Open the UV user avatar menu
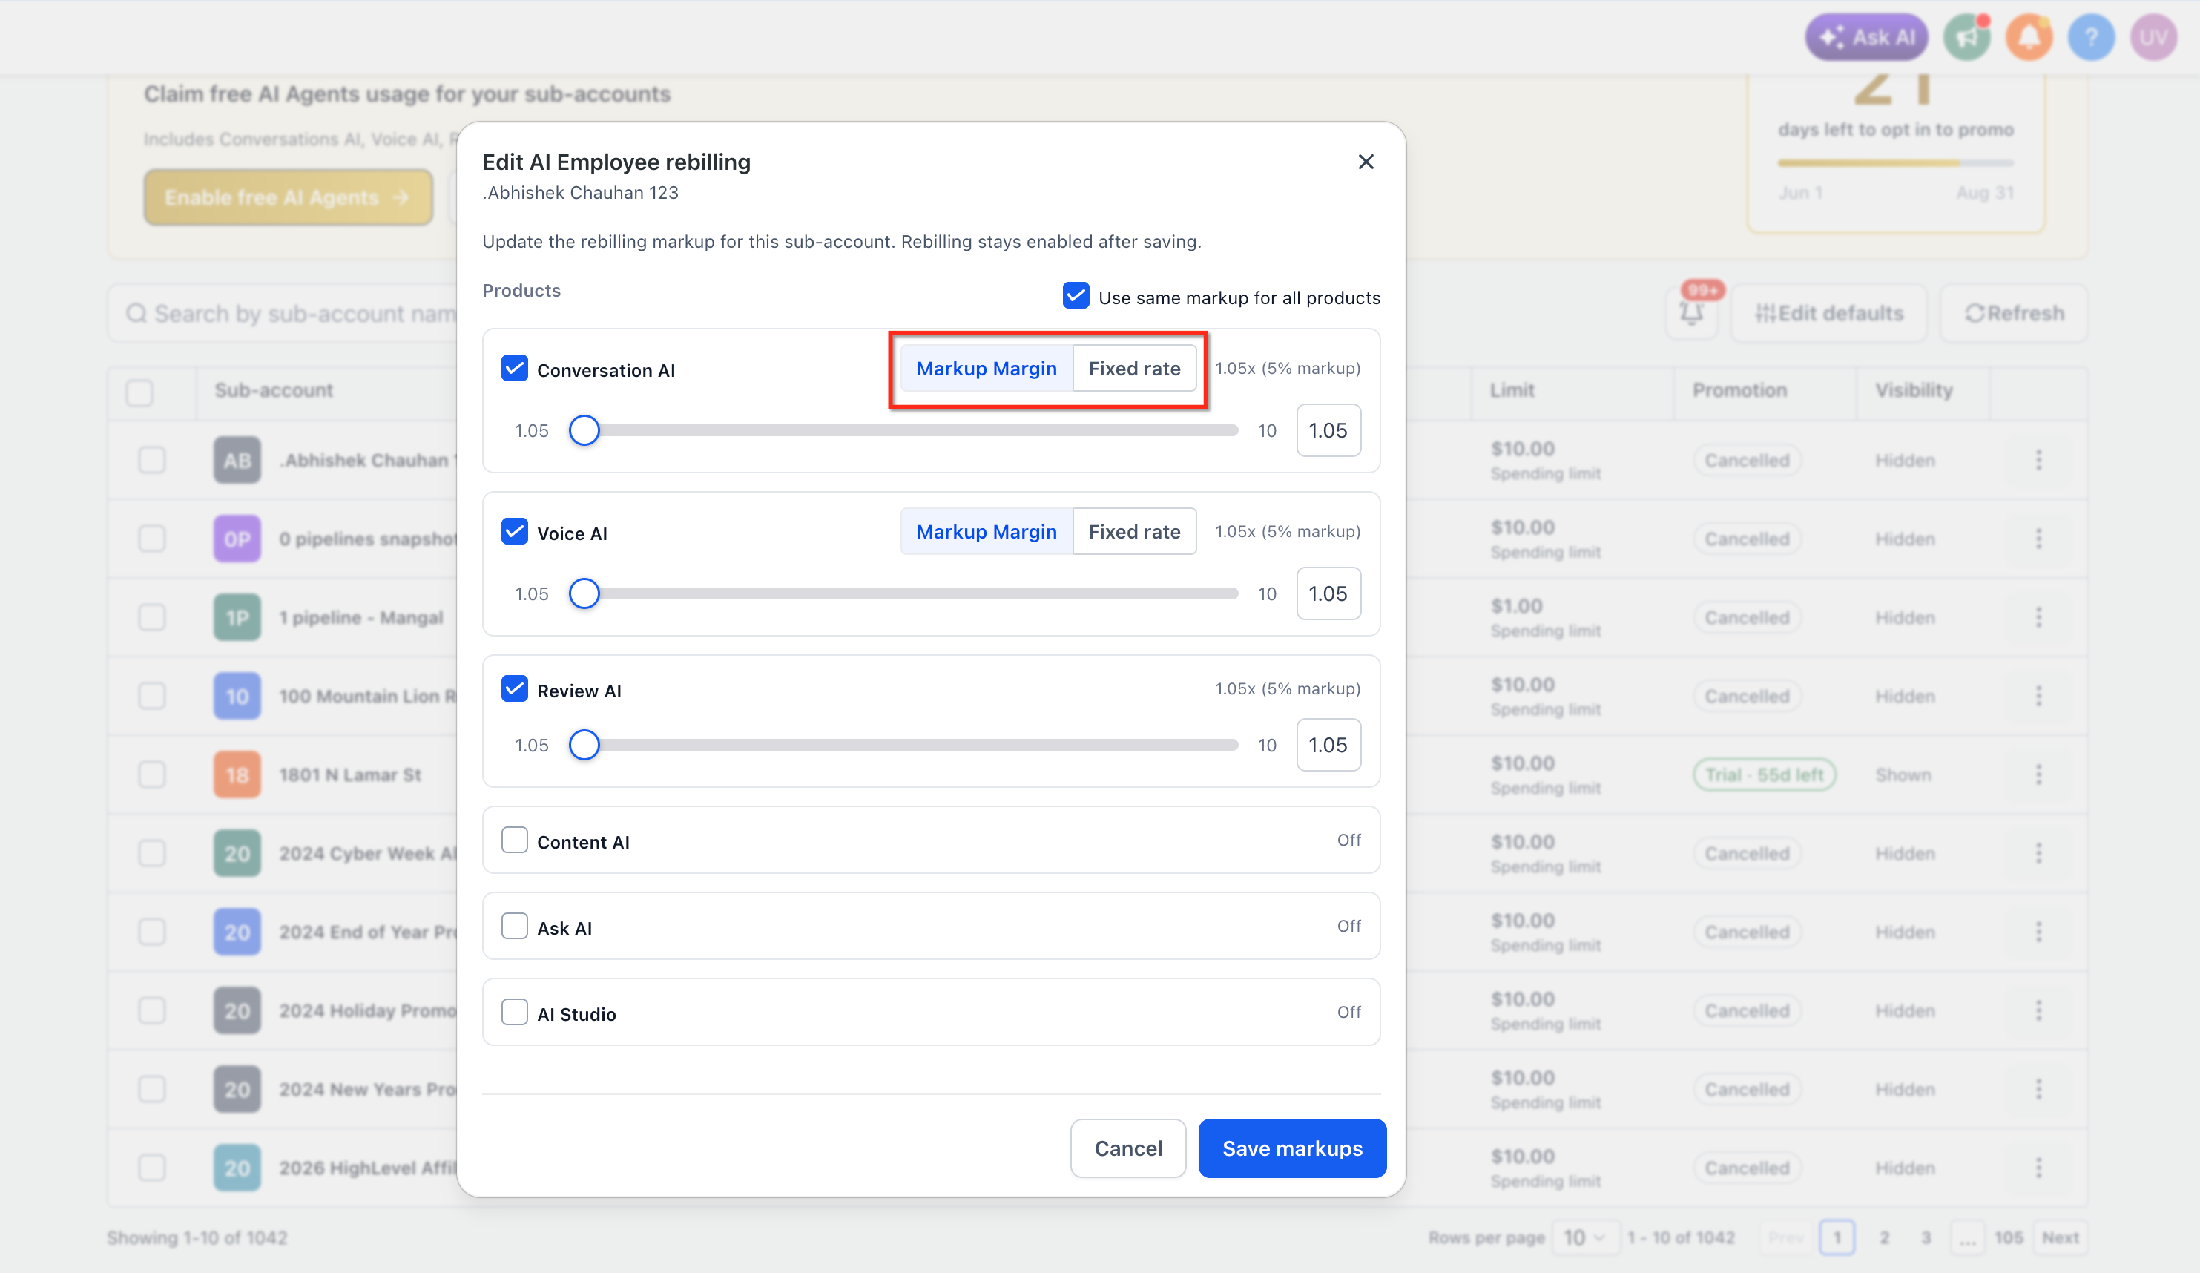This screenshot has width=2200, height=1273. [2154, 38]
